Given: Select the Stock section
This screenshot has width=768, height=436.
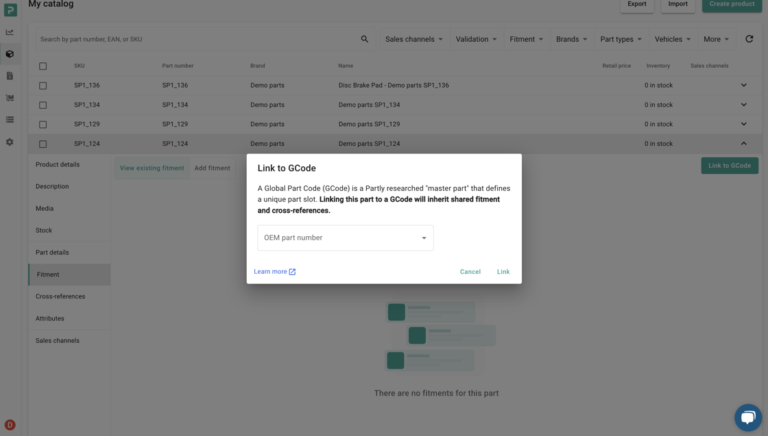Looking at the screenshot, I should pos(69,231).
